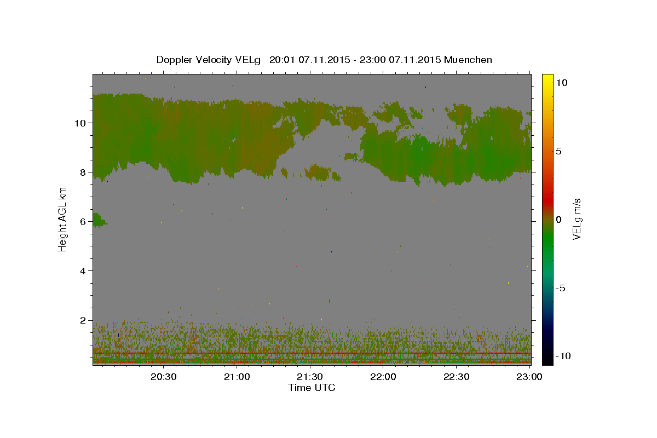
Task: Click the colorbar value 10 label
Action: pyautogui.click(x=561, y=82)
